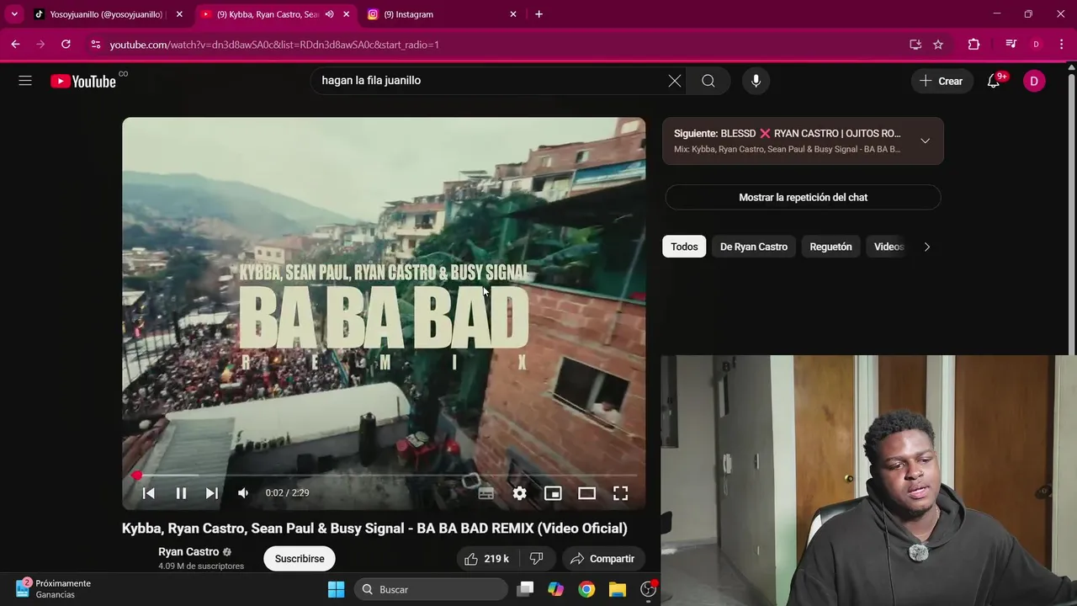Screen dimensions: 1077x606
Task: Subscribe with the Suscribirse button
Action: click(x=300, y=559)
